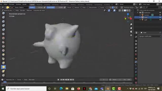Hide Cubo using its eye icon

160,17
